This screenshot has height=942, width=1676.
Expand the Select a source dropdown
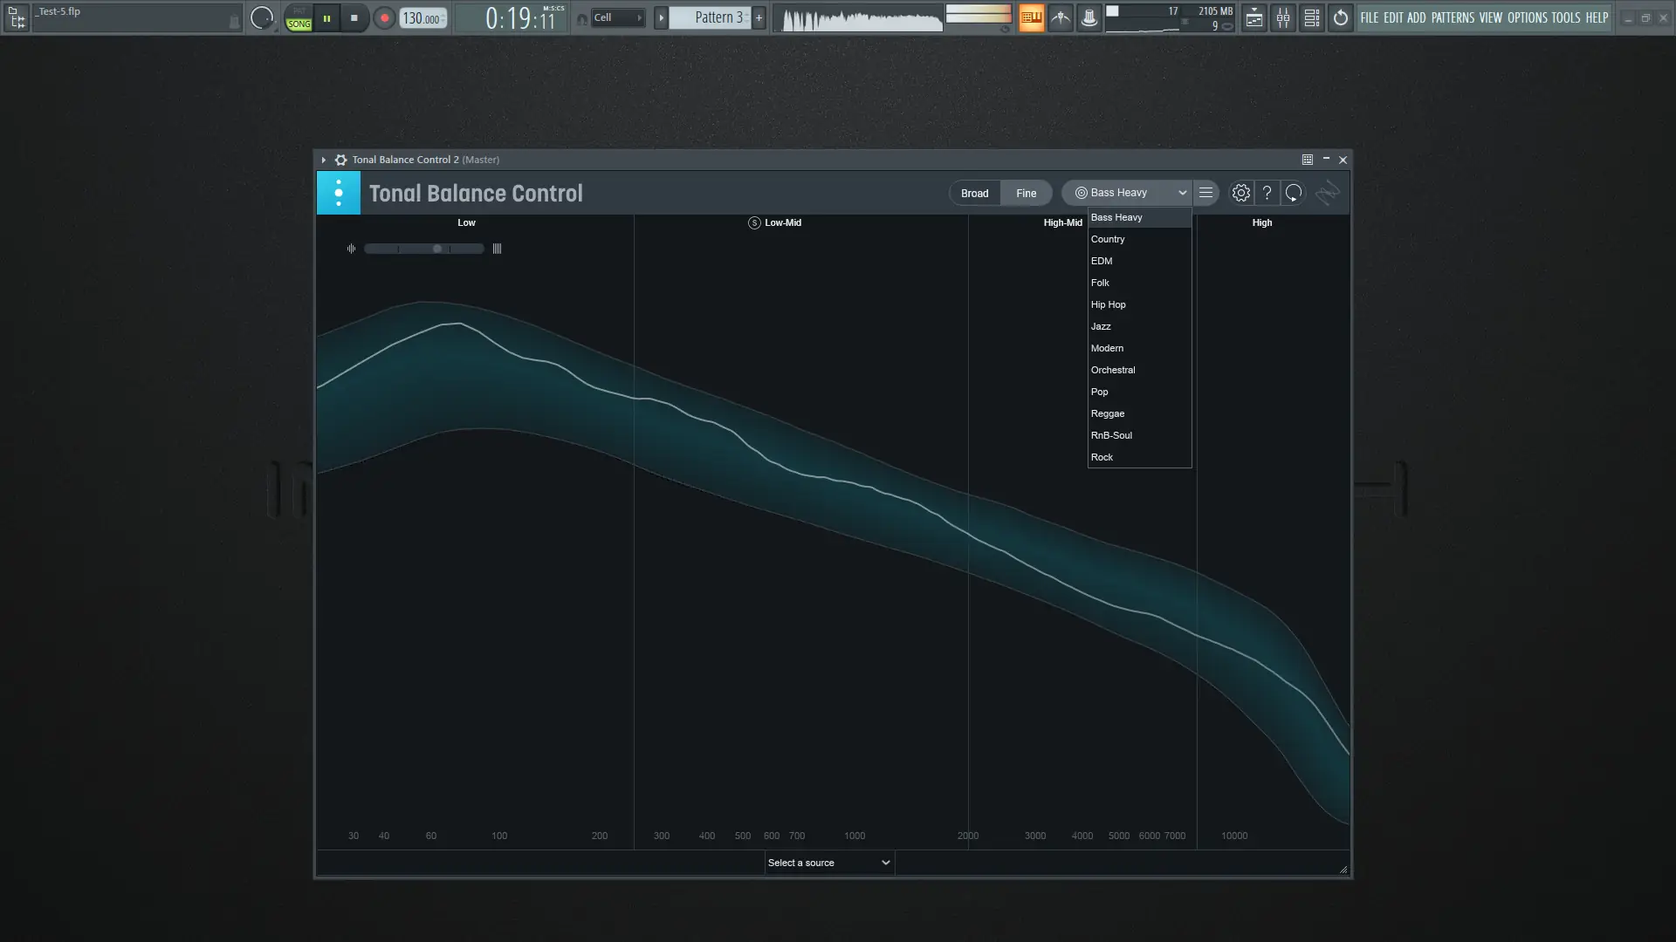click(828, 863)
